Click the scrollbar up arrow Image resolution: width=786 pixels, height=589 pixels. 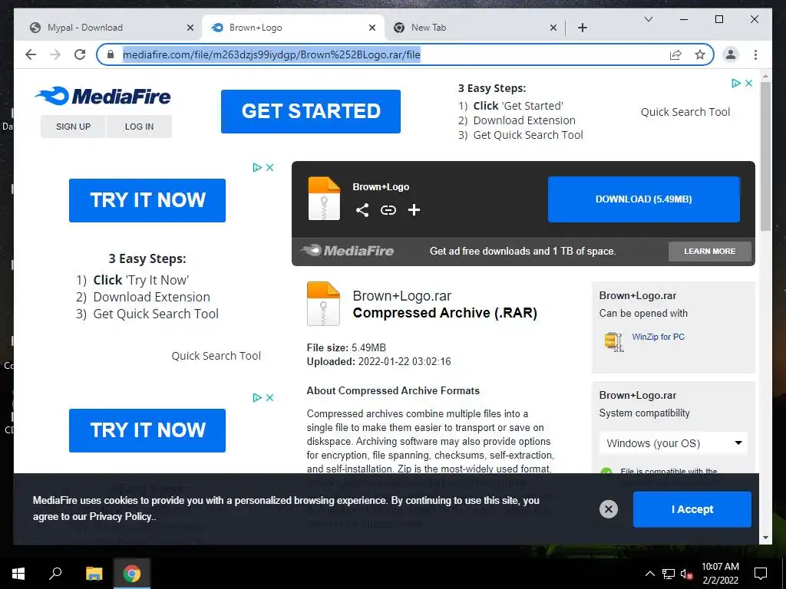click(x=765, y=77)
